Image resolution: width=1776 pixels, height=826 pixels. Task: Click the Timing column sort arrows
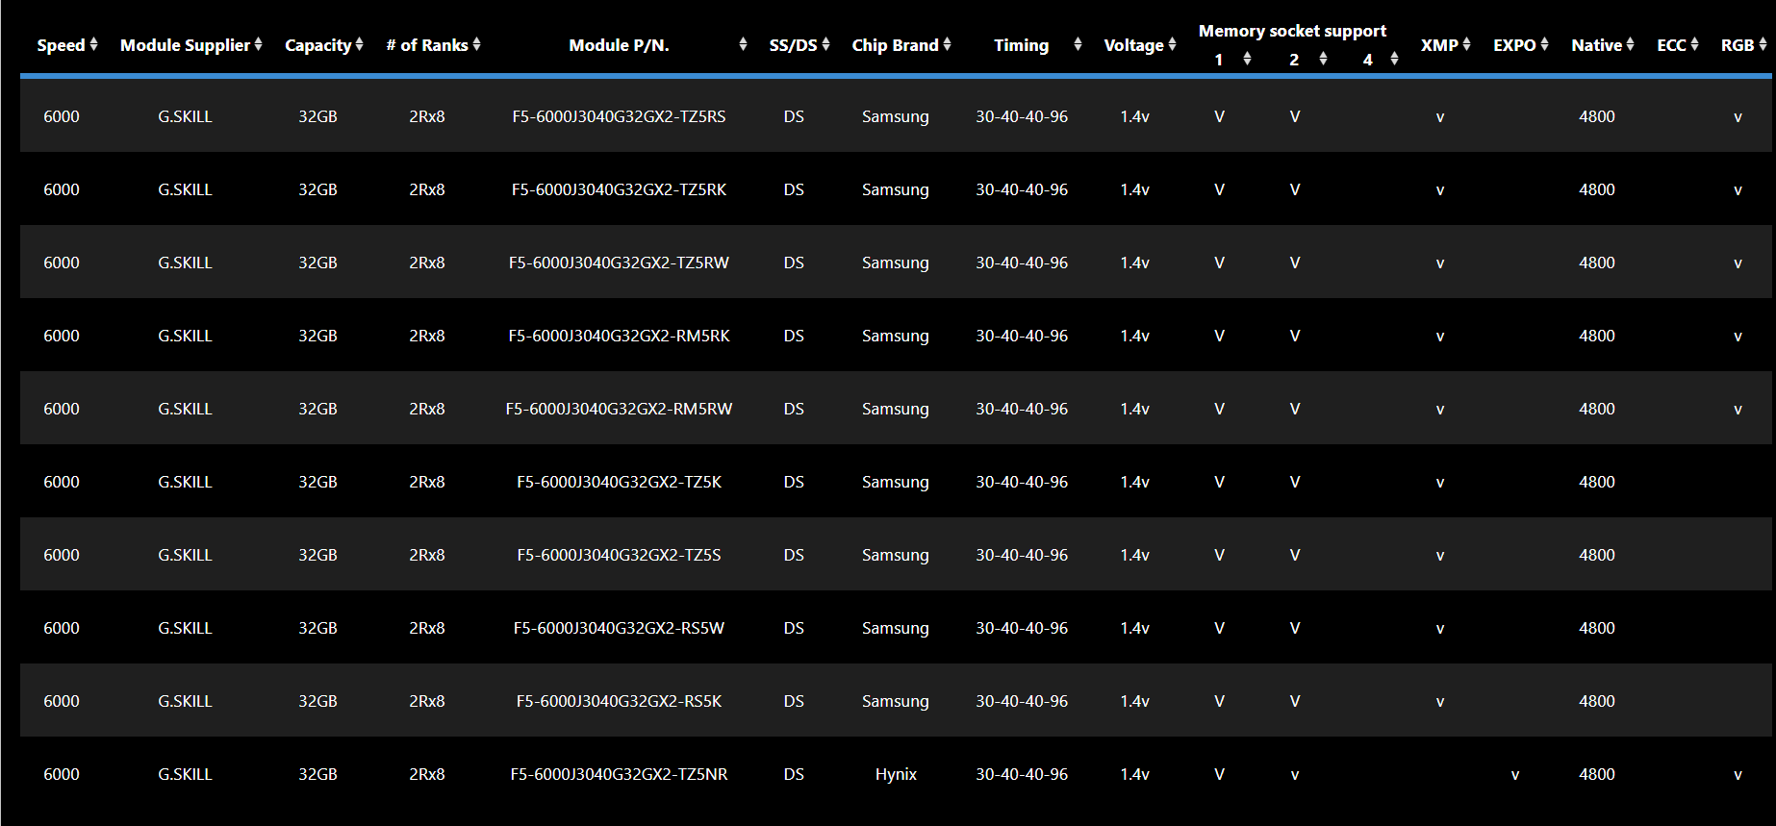coord(1078,44)
